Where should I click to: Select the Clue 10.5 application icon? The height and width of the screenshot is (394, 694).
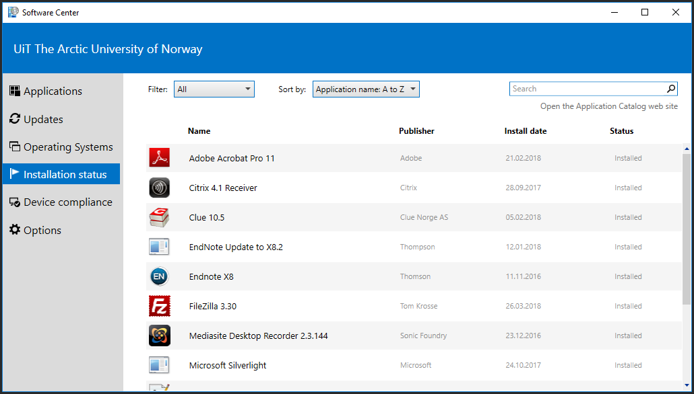click(159, 217)
